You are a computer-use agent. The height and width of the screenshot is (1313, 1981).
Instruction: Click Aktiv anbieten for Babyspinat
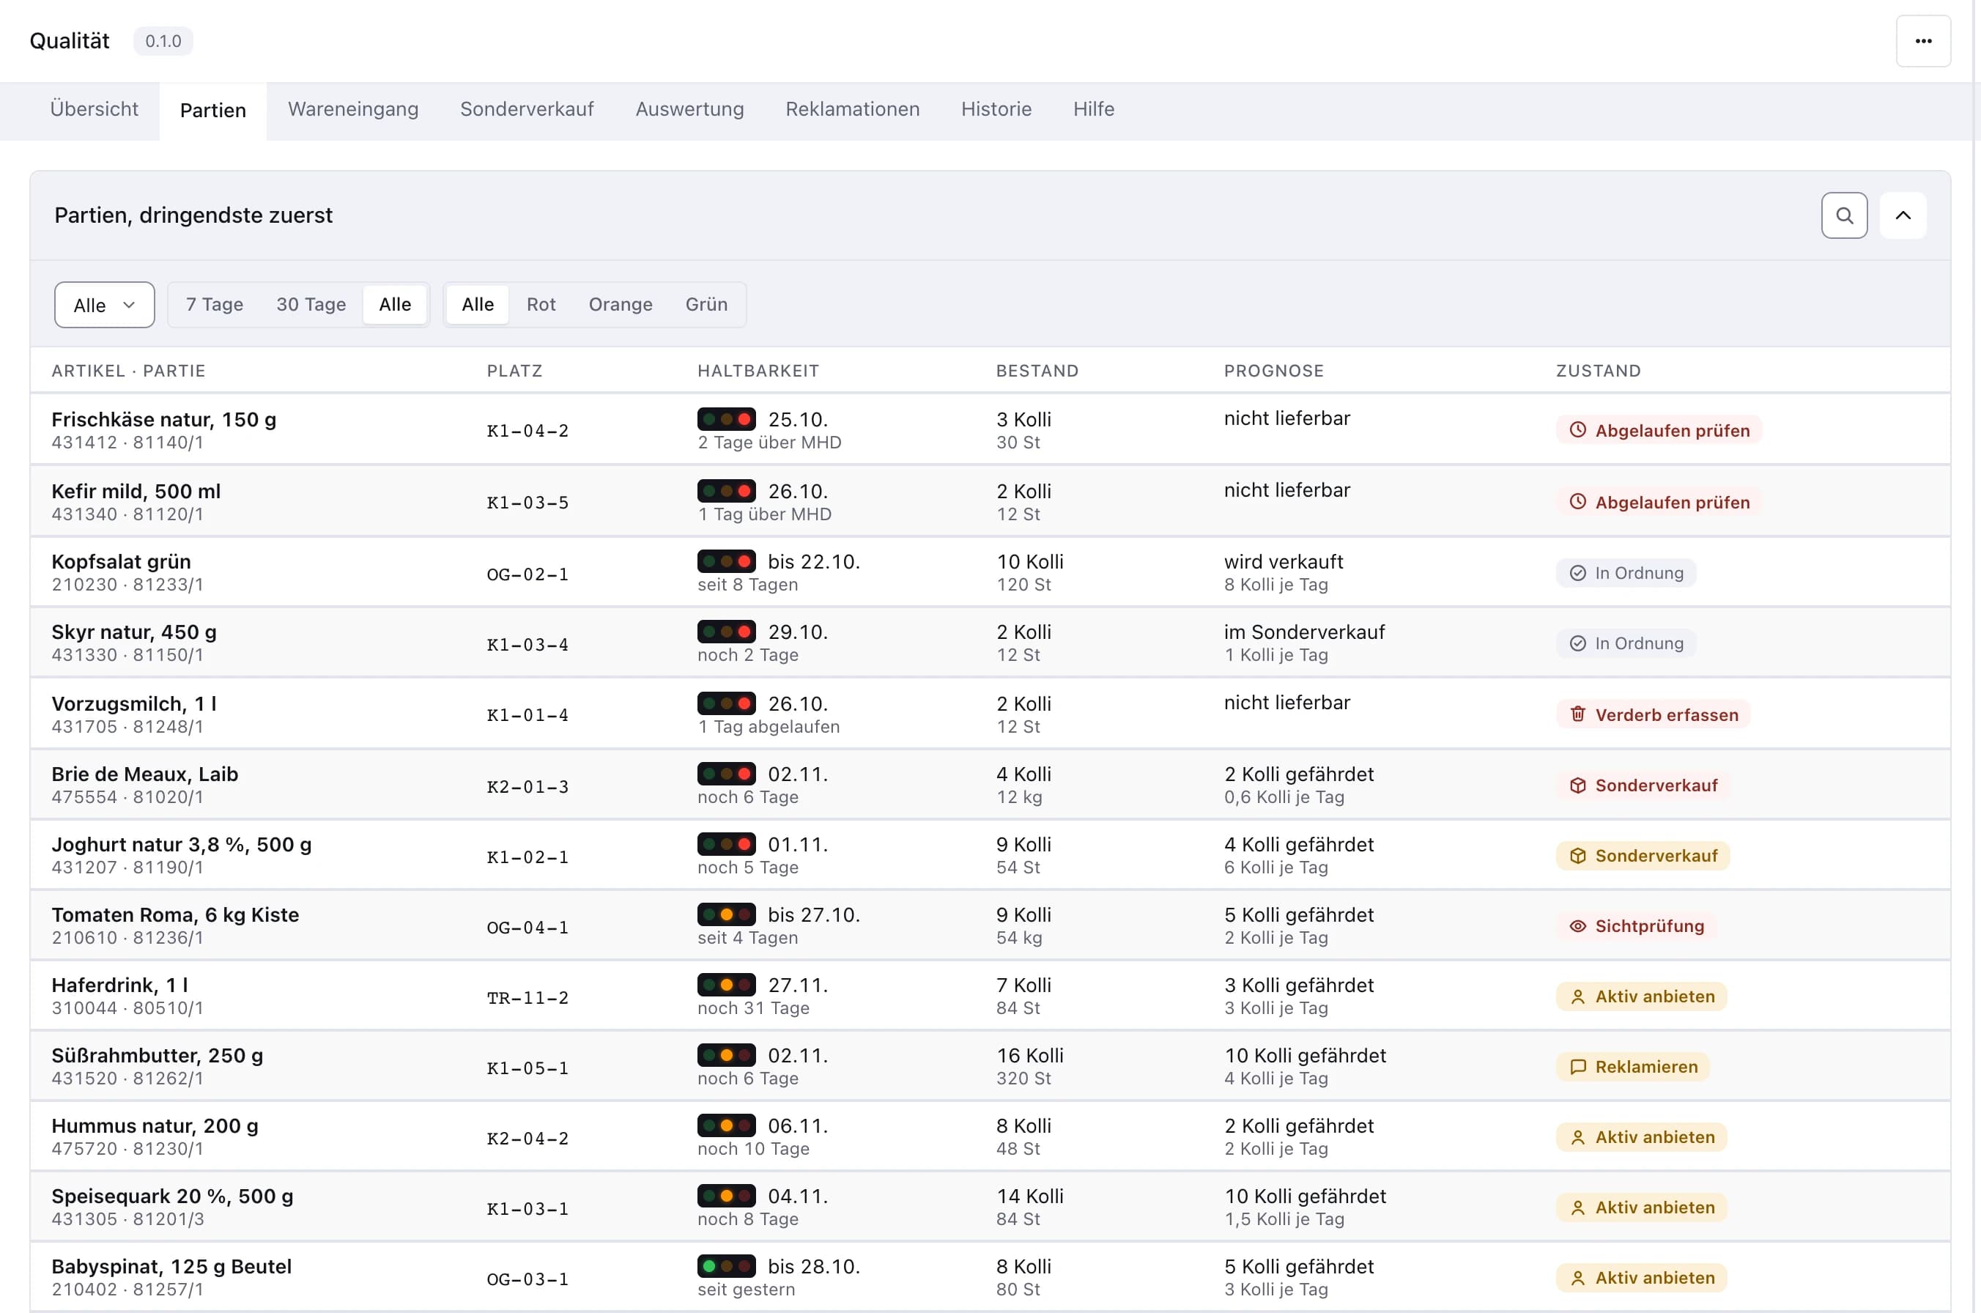[1641, 1278]
